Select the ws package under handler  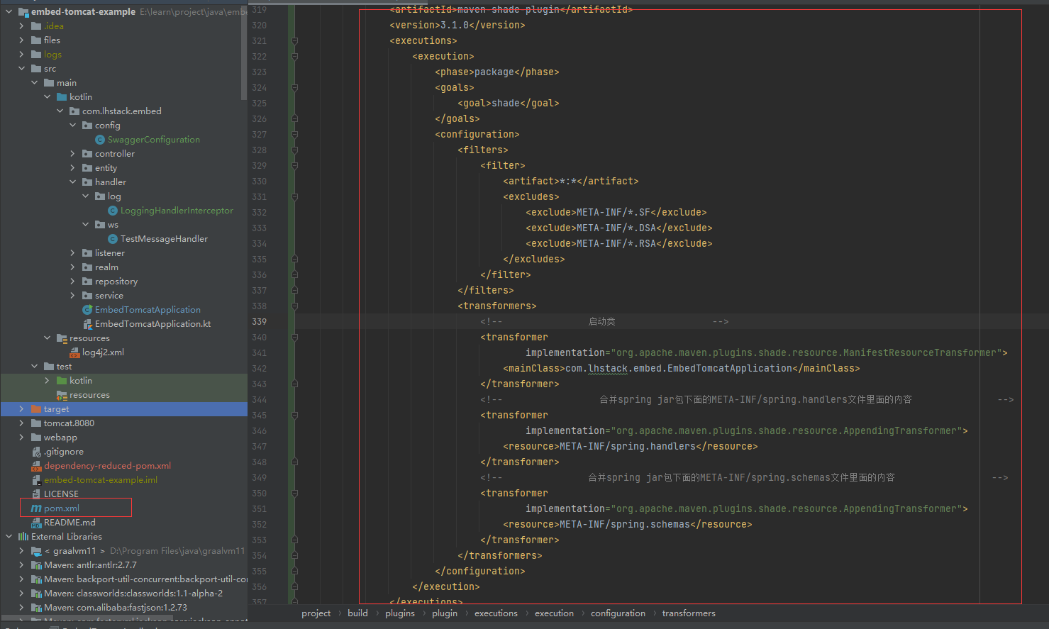point(113,225)
